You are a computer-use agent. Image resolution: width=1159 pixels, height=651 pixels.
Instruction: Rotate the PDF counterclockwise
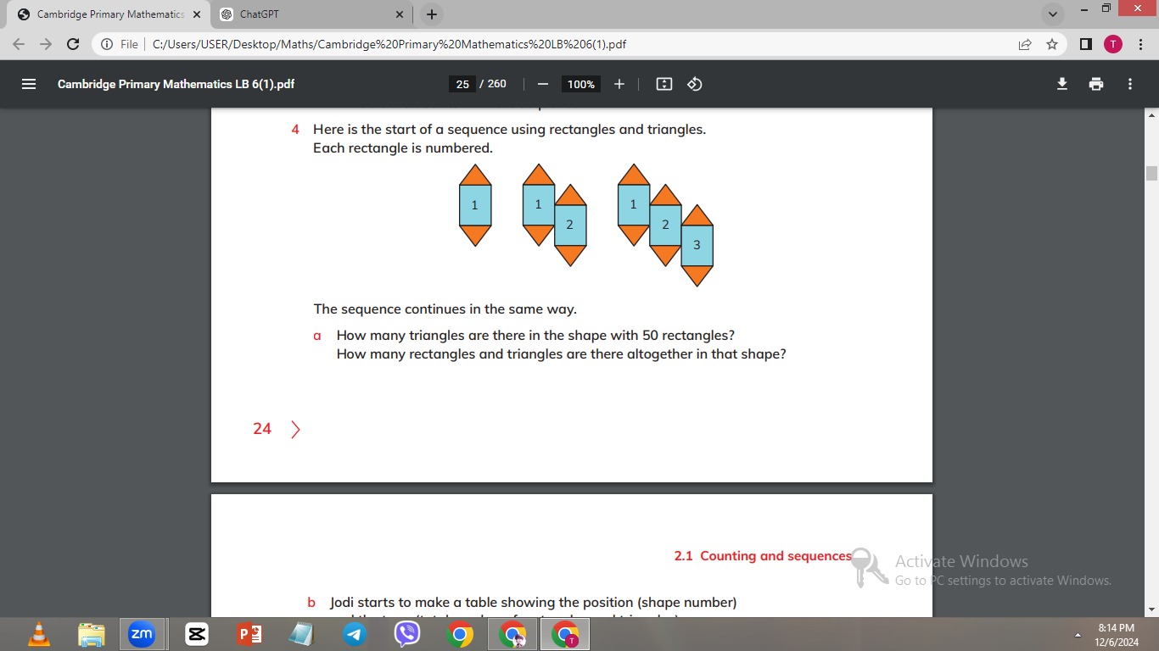pyautogui.click(x=695, y=84)
